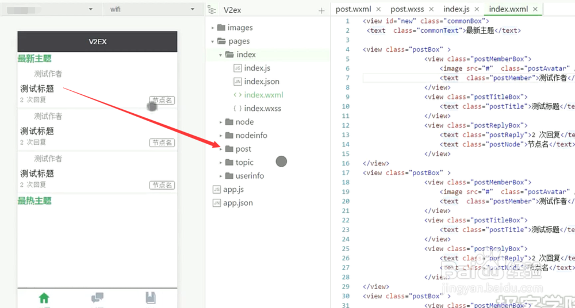Tap the green home icon in simulator
The image size is (575, 308).
point(44,298)
